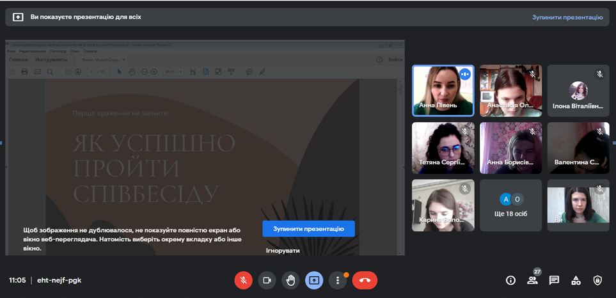Go to previous page with up arrow icon
Viewport: 616px width, 298px height.
[x=68, y=72]
